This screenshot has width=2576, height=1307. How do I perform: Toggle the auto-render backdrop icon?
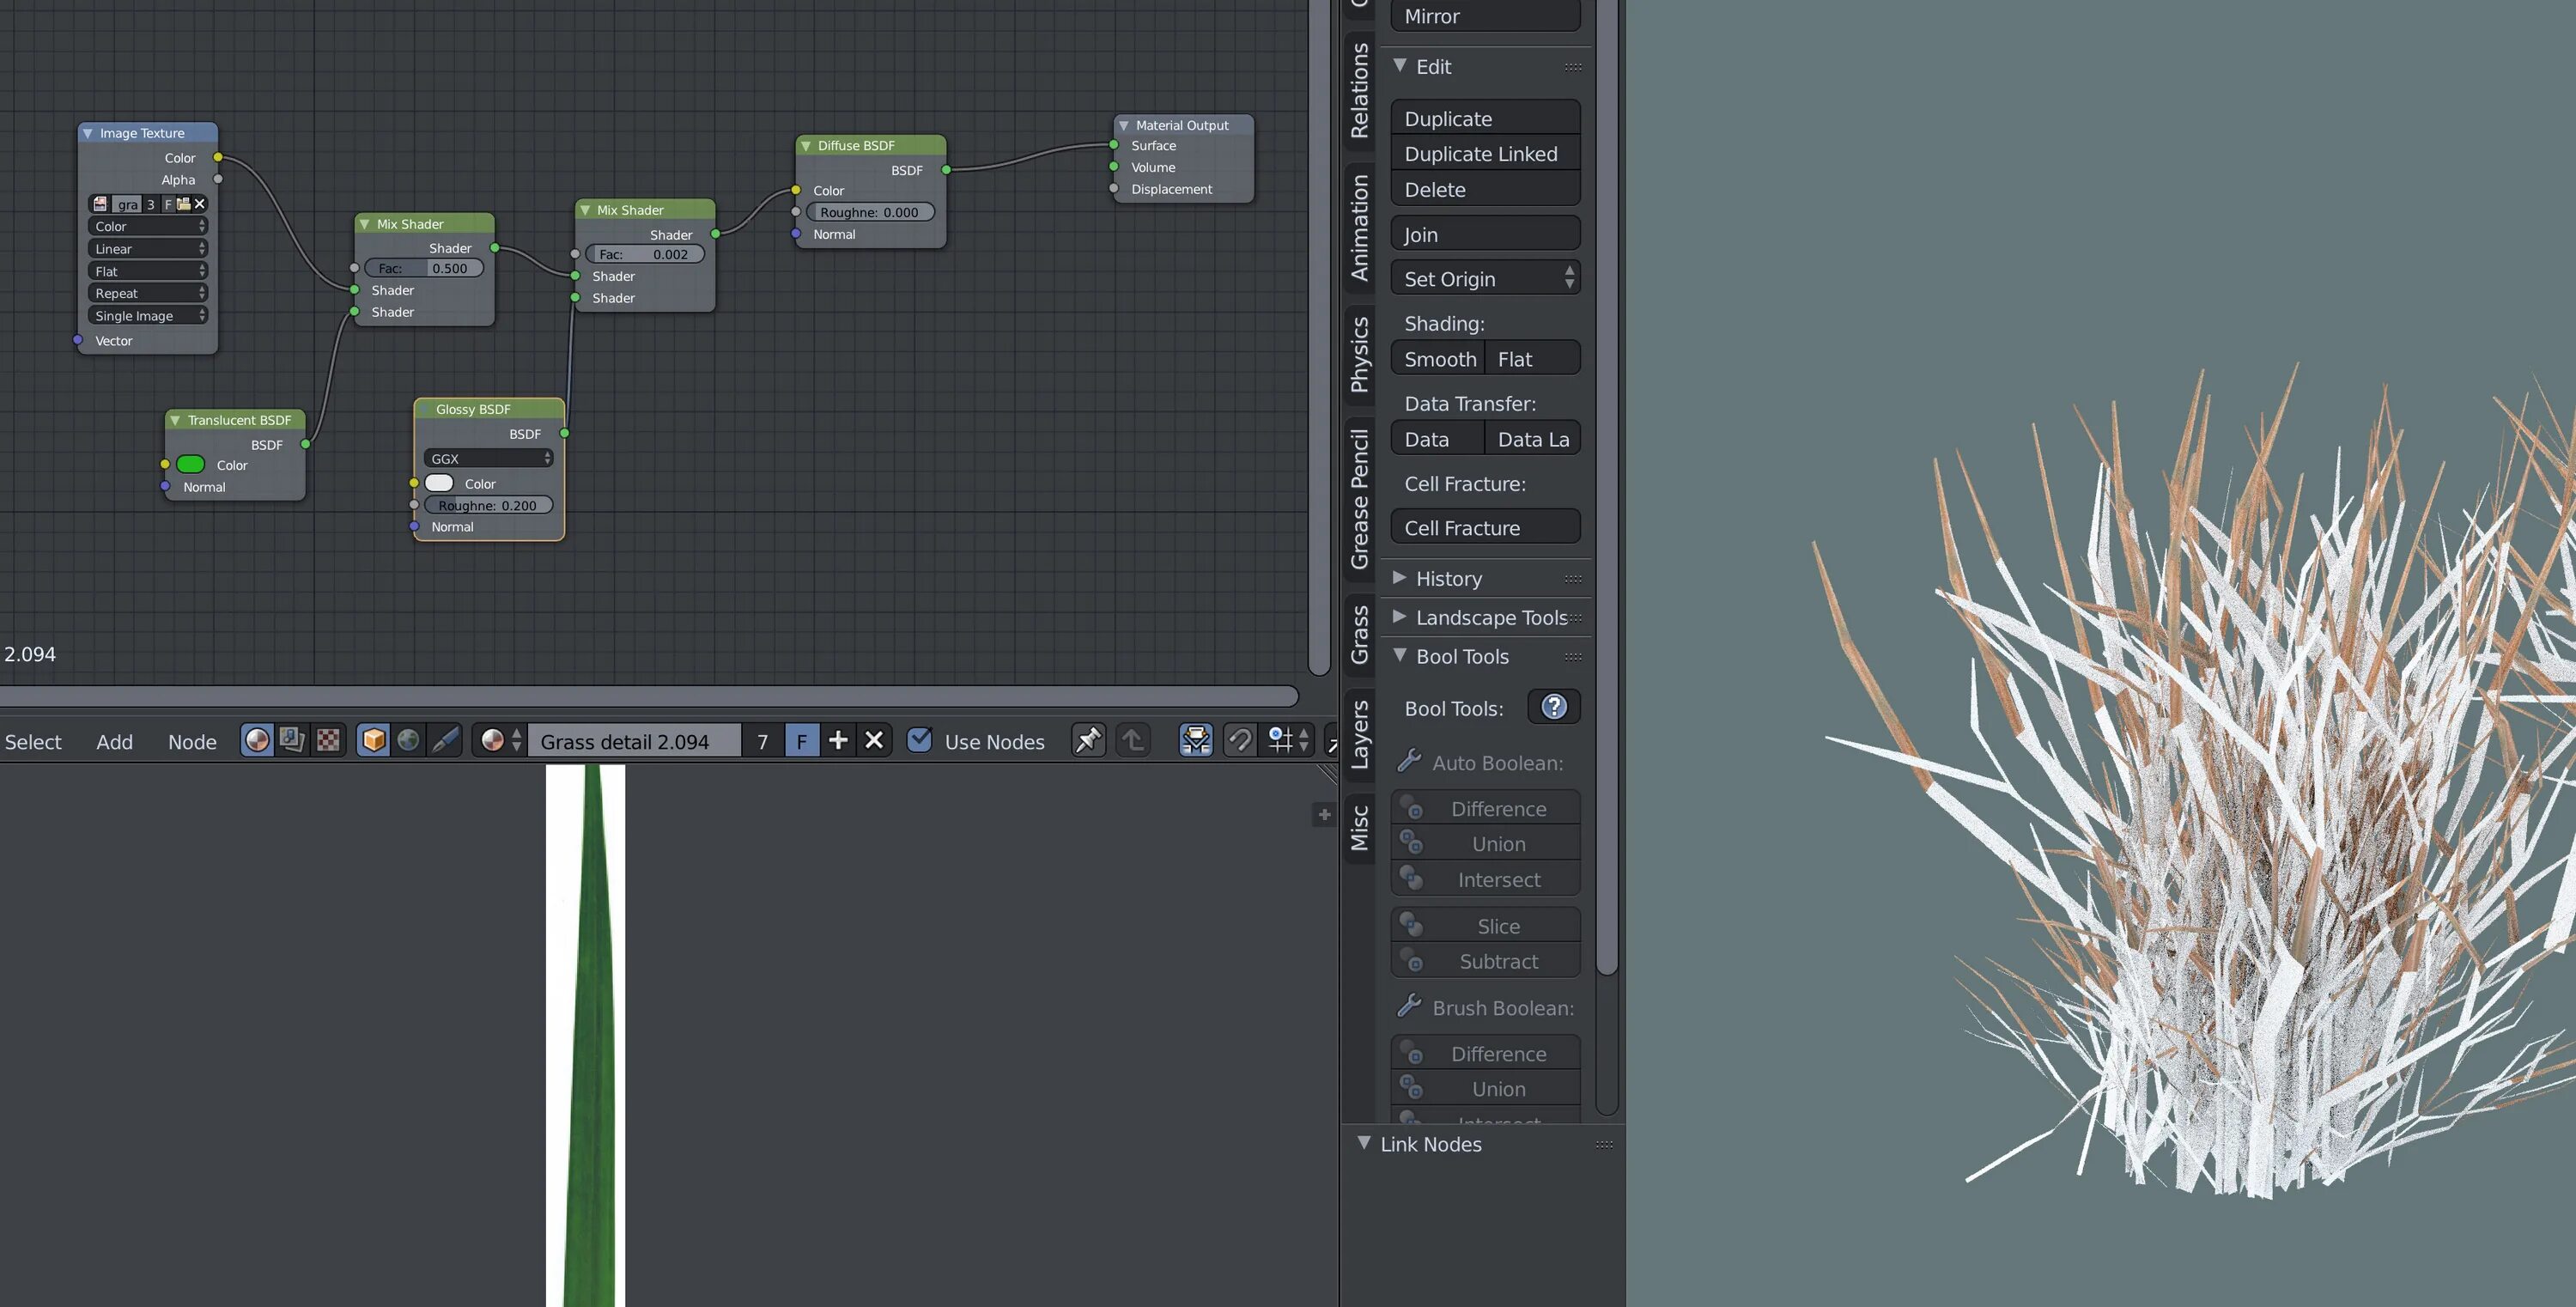click(1195, 740)
